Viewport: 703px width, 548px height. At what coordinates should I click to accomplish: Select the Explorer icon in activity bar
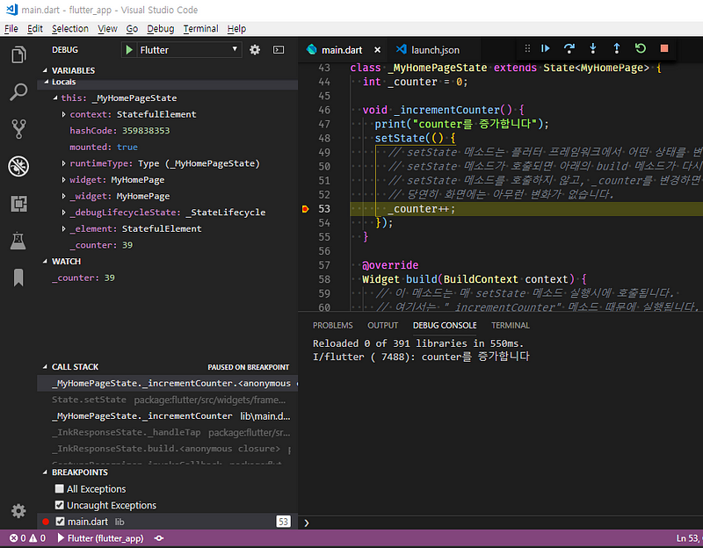pos(19,54)
